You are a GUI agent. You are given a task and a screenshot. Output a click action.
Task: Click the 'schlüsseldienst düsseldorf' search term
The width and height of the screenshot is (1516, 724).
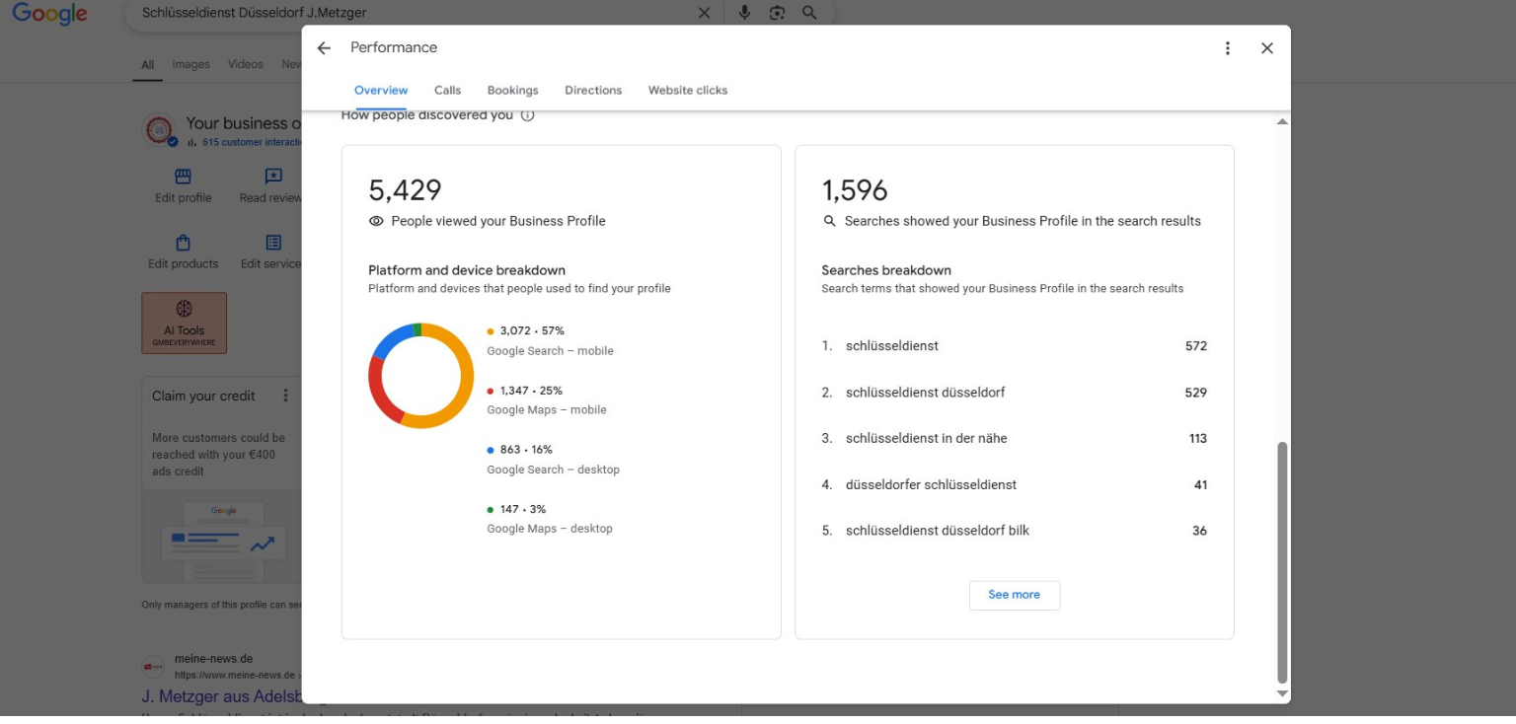[x=925, y=393]
